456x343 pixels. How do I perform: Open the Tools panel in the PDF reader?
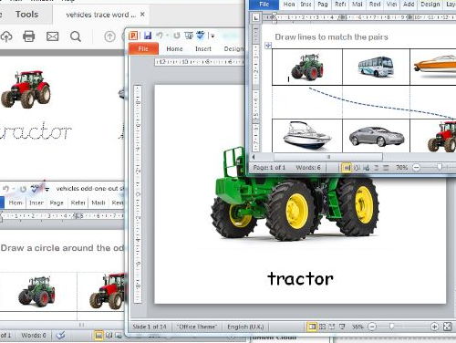27,15
